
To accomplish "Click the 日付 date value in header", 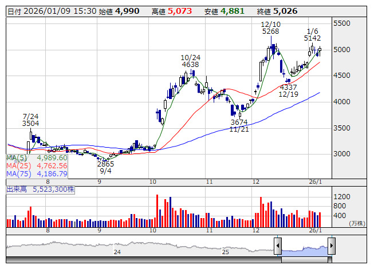I will (x=48, y=11).
